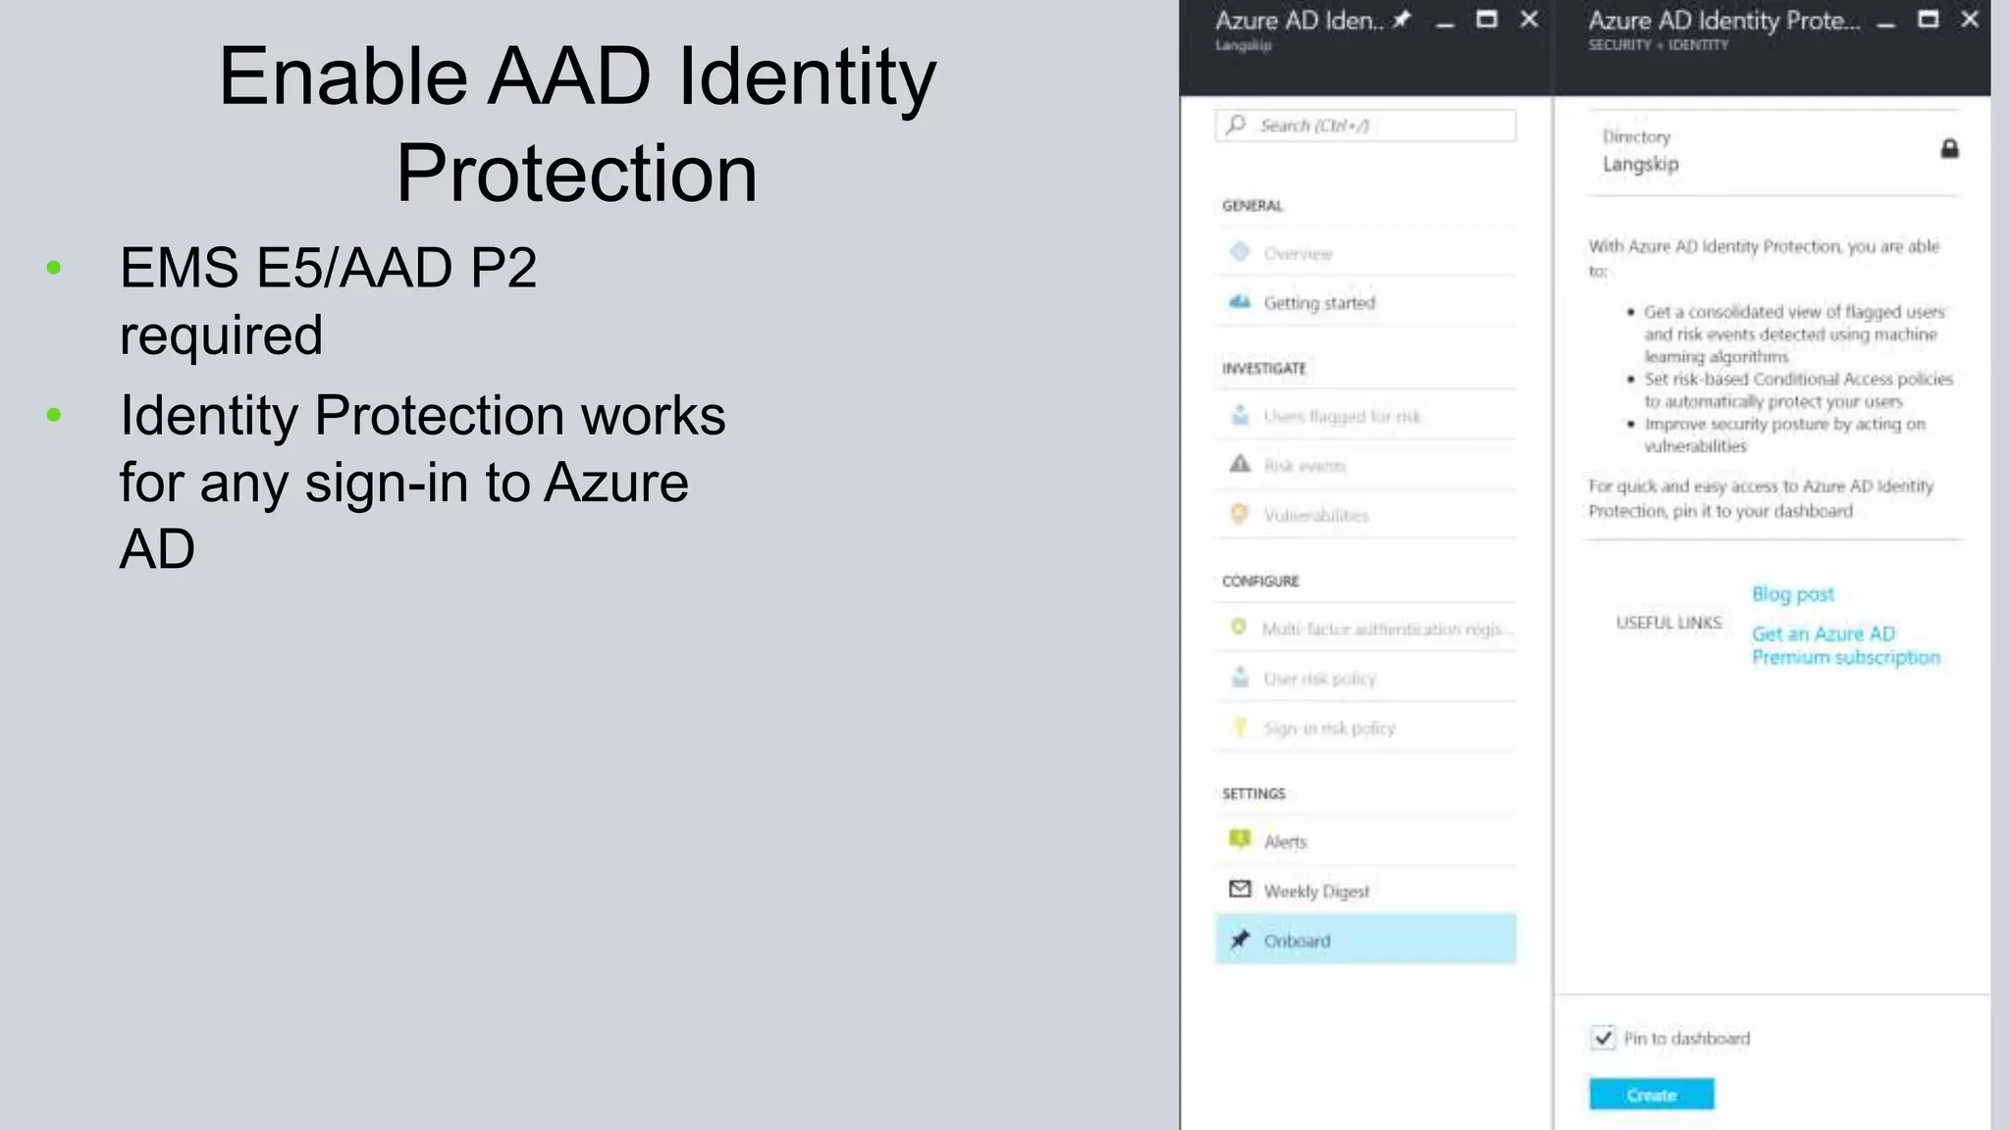Viewport: 2010px width, 1130px height.
Task: Click the Weekly Digest envelope icon
Action: click(x=1240, y=889)
